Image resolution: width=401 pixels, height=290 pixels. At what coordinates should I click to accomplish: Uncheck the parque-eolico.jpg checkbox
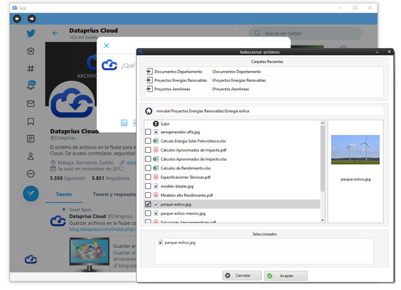[x=148, y=204]
